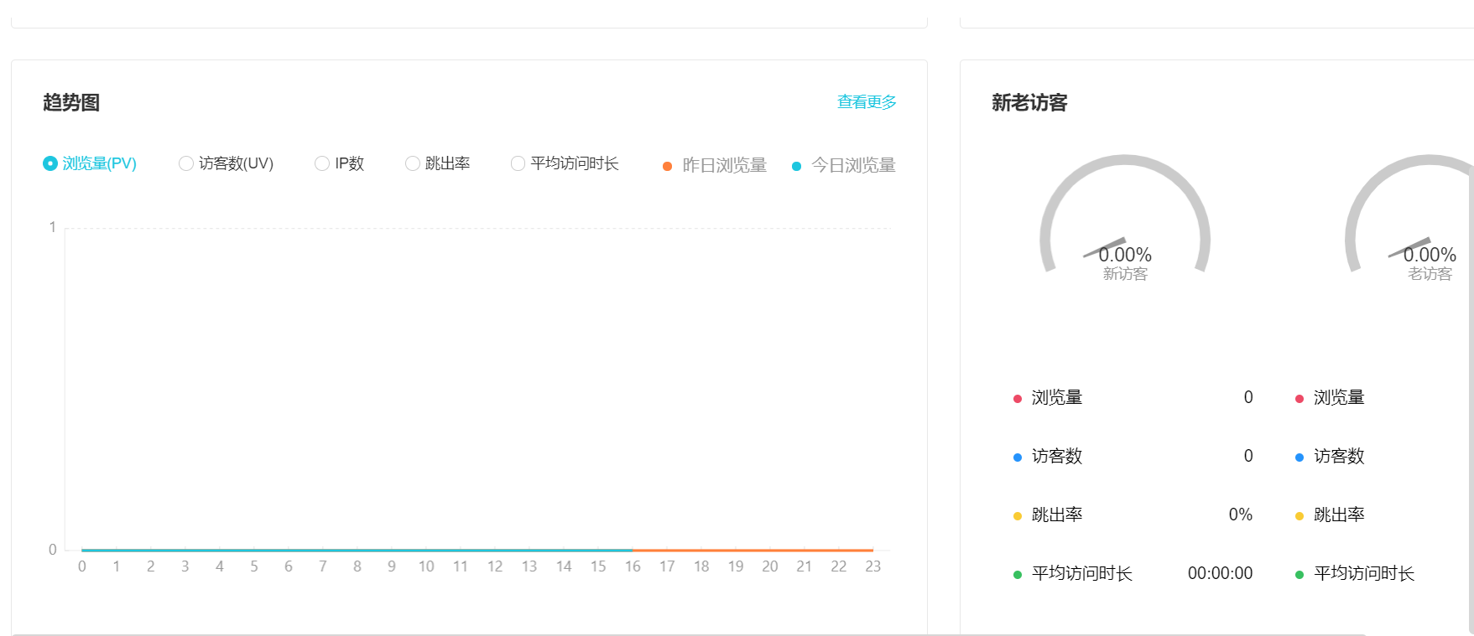The image size is (1474, 636).
Task: Click the orange 昨日浏览量 legend dot
Action: point(667,166)
